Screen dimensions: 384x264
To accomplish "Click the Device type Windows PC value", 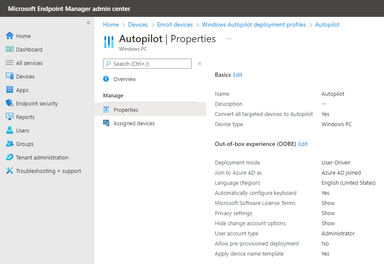I will coord(336,124).
